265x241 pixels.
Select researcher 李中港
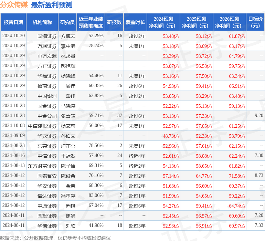click(x=68, y=46)
